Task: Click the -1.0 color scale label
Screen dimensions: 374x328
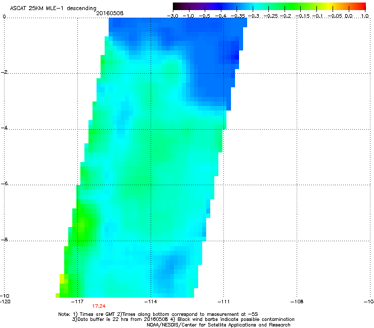Action: 189,16
